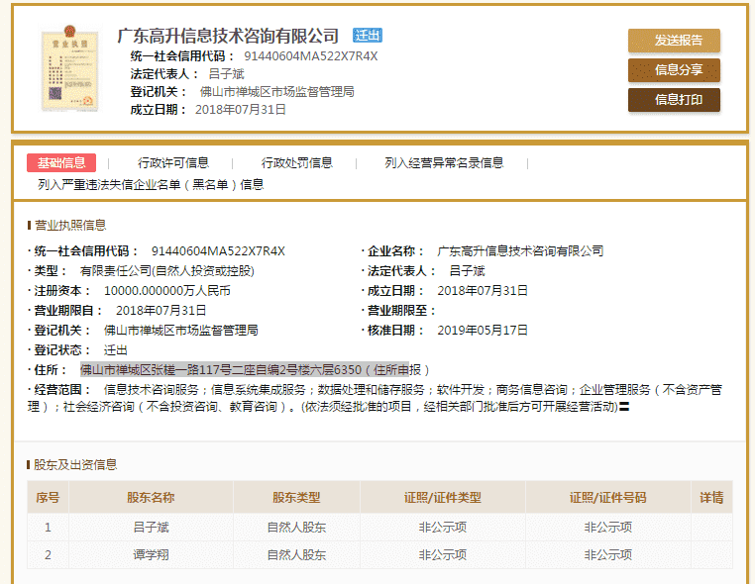
Task: Click 股东及出资信息 section heading
Action: (x=75, y=464)
